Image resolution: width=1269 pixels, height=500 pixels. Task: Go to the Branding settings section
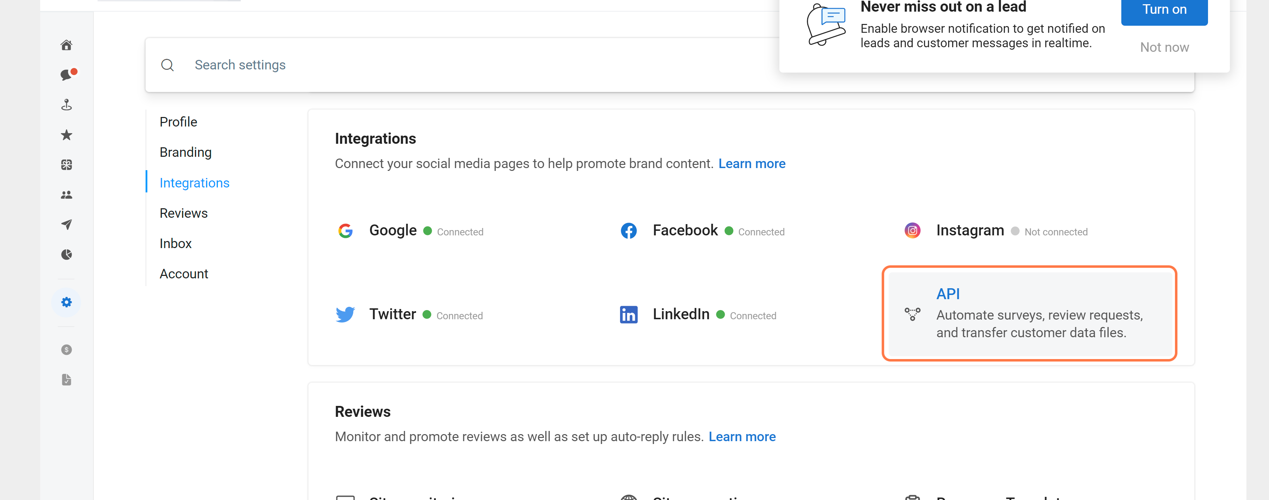click(185, 152)
